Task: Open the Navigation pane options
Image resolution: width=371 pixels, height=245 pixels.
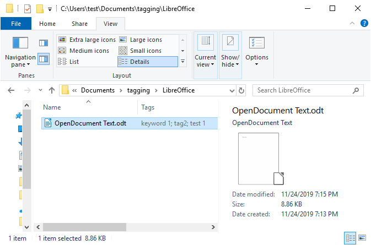Action: pos(20,52)
